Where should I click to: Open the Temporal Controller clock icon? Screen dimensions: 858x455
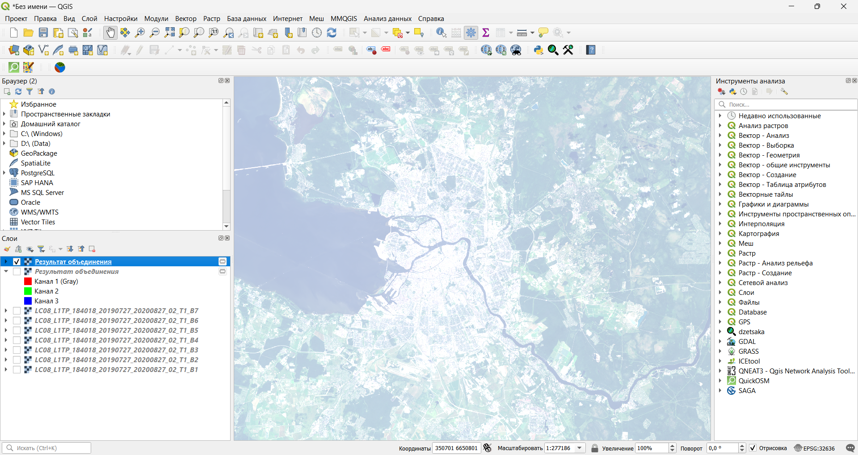click(x=317, y=33)
